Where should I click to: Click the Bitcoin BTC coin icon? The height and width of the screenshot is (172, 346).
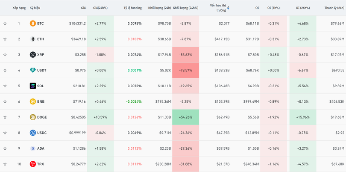[33, 24]
